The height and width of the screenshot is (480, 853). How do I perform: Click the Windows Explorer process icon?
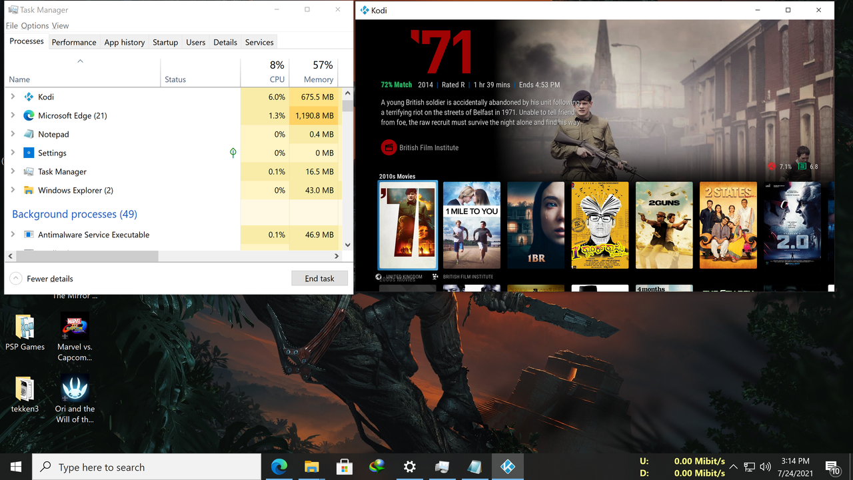click(x=29, y=190)
